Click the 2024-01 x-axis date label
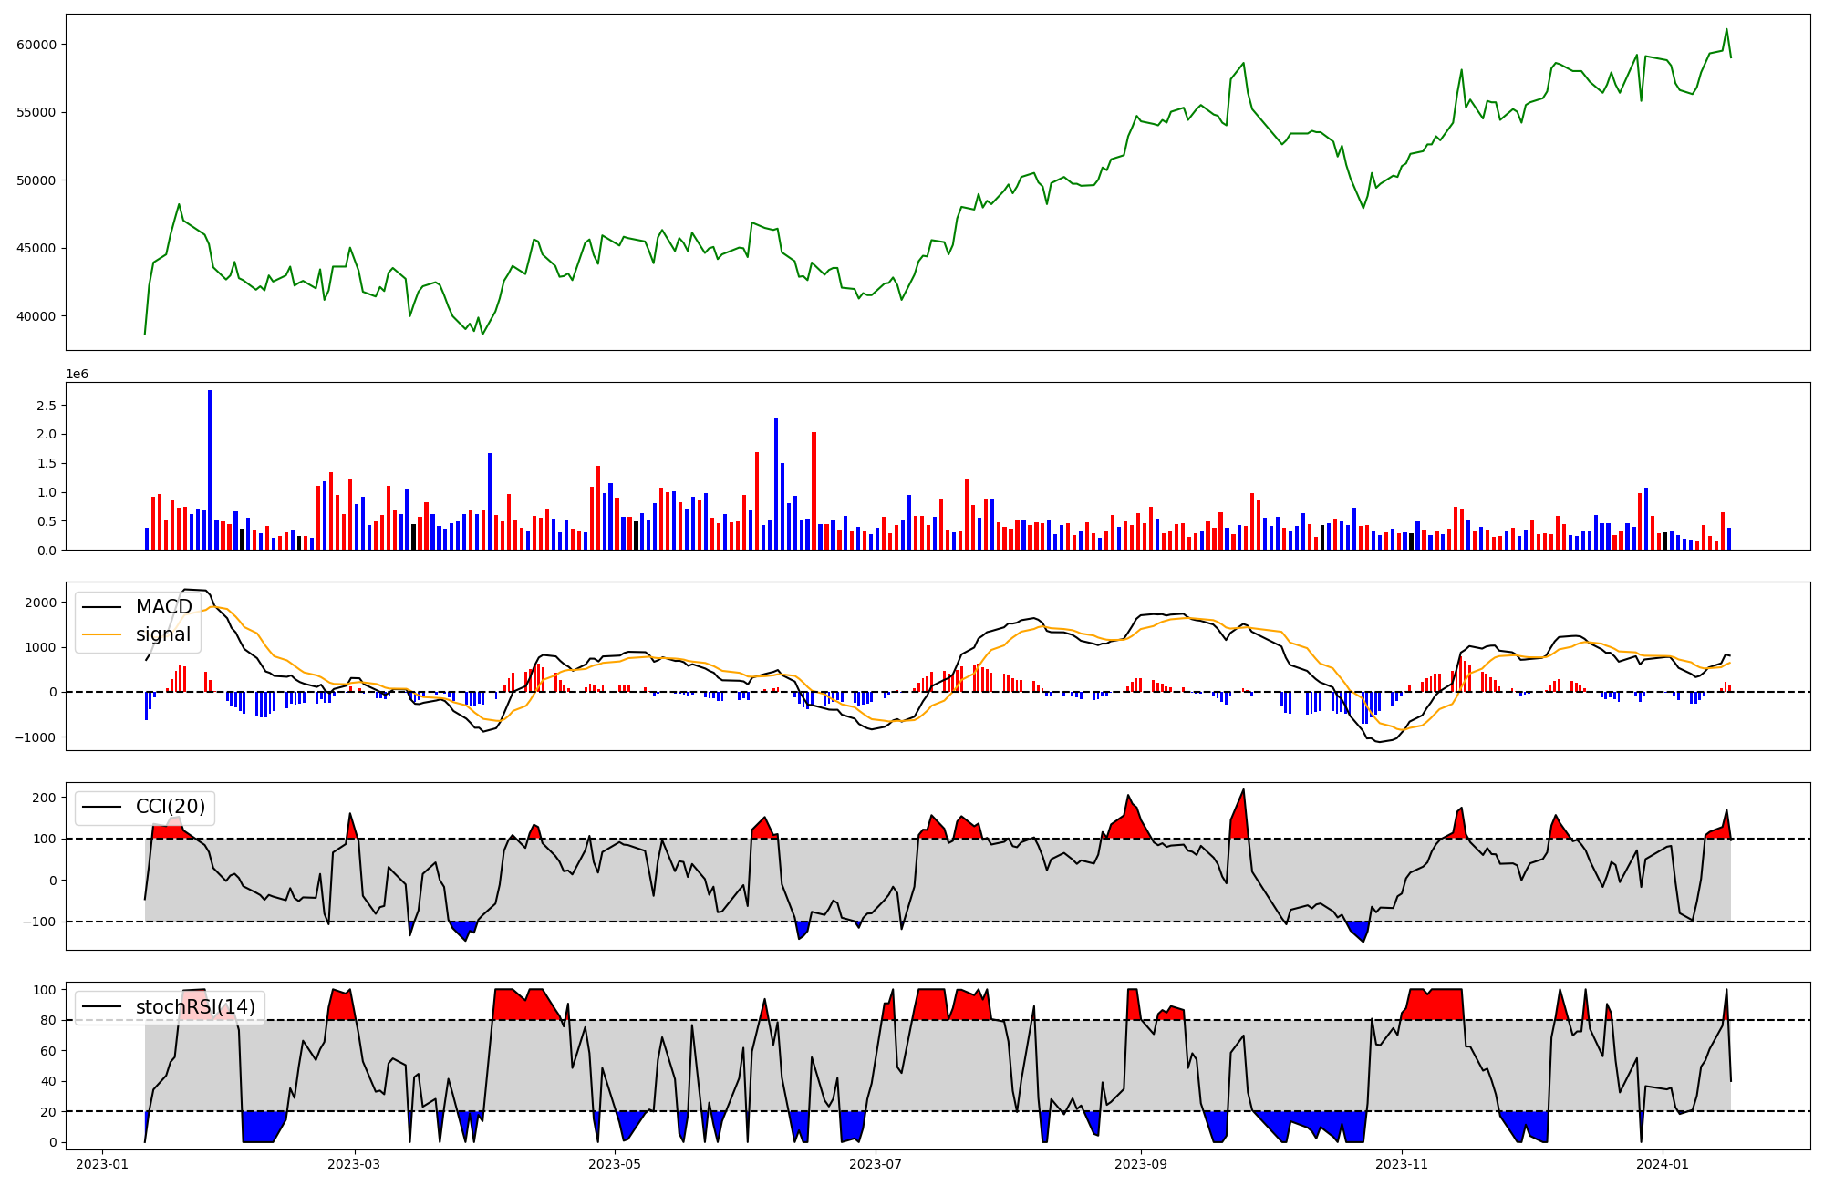 (1663, 1164)
